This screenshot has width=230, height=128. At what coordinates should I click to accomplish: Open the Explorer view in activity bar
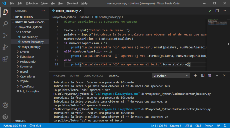pos(5,12)
